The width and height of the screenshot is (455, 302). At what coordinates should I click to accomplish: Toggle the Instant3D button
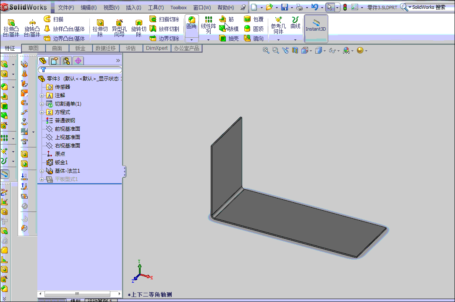pos(316,28)
